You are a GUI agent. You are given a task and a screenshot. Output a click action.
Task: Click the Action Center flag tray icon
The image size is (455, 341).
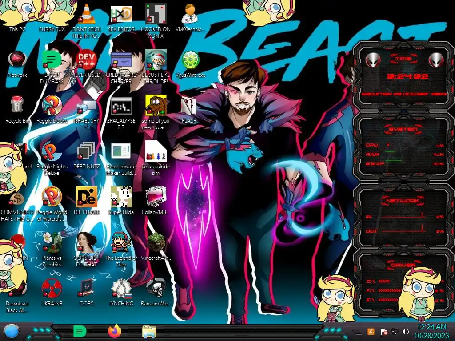tap(384, 331)
